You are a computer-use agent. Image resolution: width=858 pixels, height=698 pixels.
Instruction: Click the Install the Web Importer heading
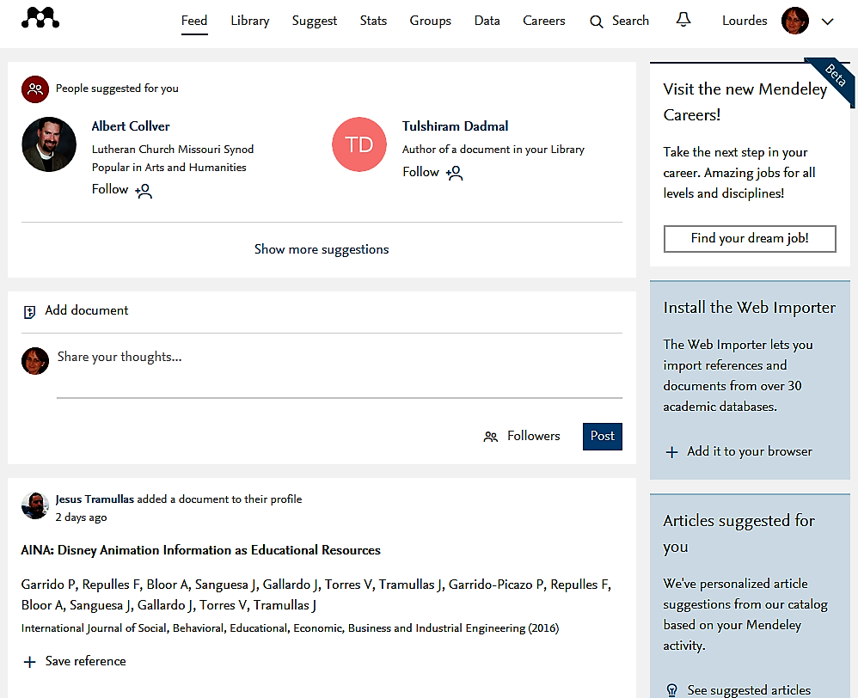click(x=750, y=308)
